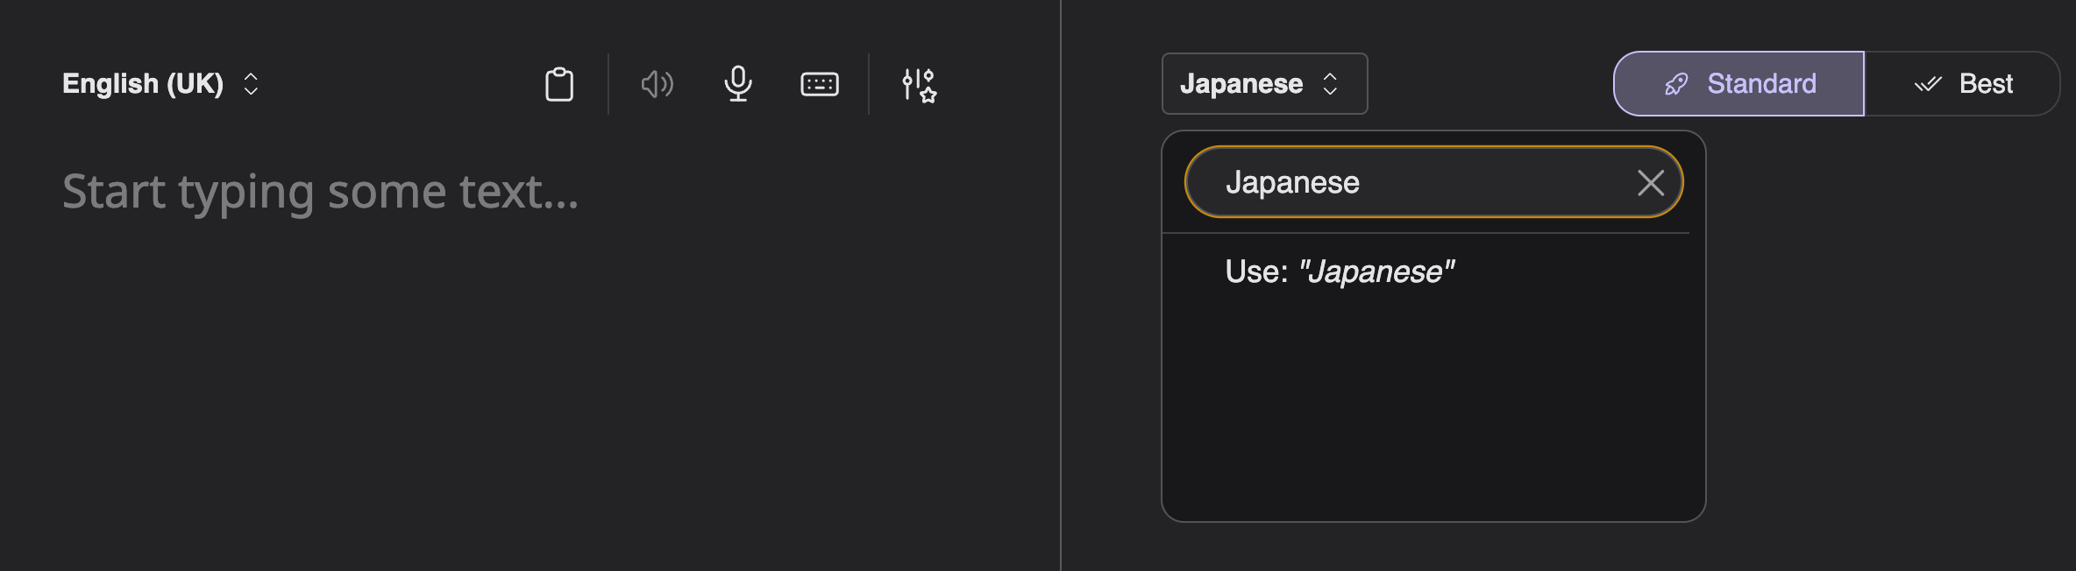Click the empty area below Use: "Japanese"

pyautogui.click(x=1433, y=412)
